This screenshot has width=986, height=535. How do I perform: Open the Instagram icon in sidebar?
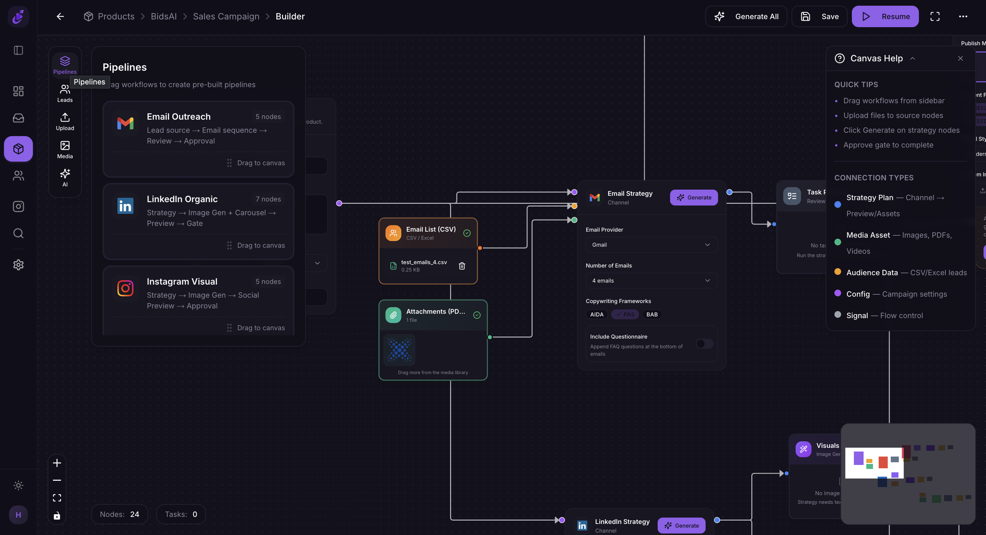pos(18,206)
